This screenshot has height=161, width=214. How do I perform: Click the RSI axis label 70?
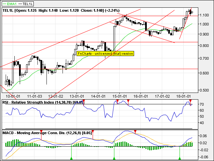202,104
